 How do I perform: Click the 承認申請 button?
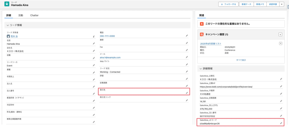[x=273, y=4]
